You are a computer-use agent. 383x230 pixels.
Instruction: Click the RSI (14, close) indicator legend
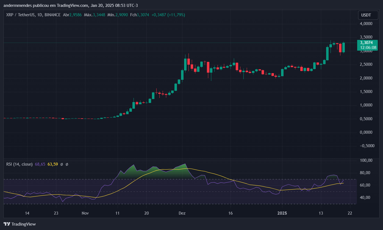coord(20,164)
